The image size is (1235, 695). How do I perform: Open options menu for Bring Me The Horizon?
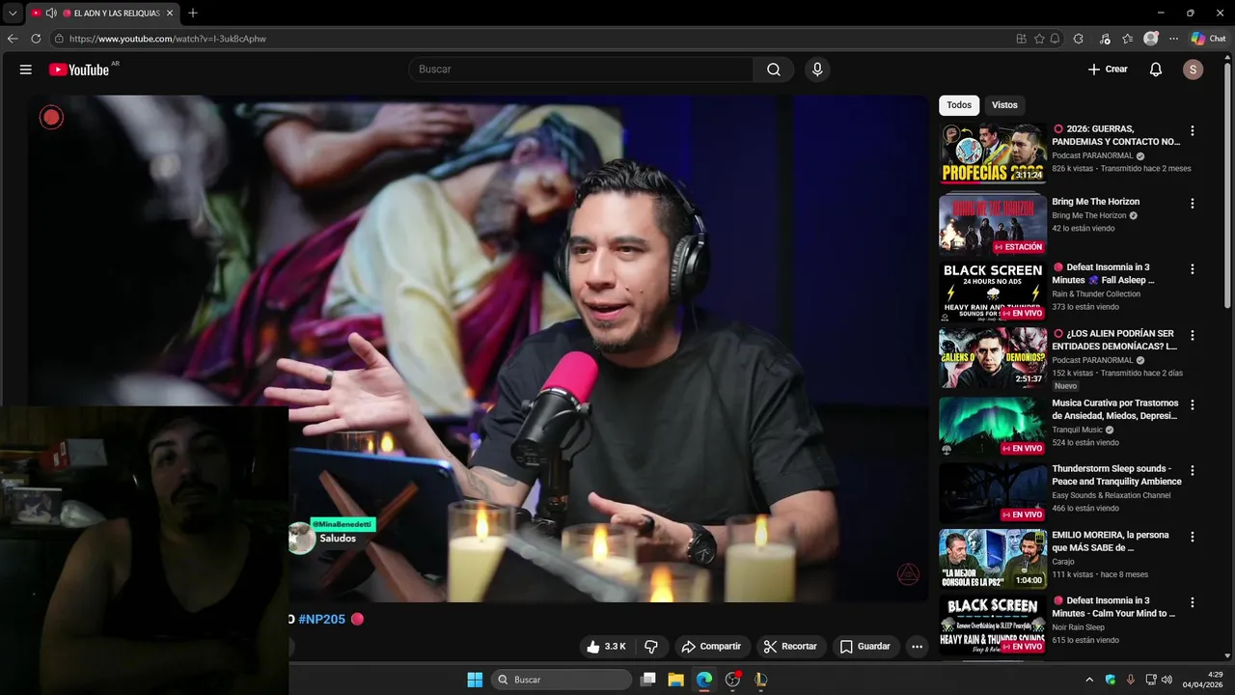click(1193, 204)
